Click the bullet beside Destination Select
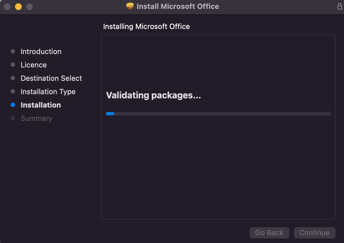The width and height of the screenshot is (344, 243). [13, 78]
